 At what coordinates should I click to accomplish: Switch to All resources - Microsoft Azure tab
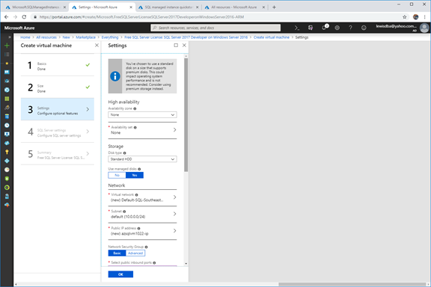[x=234, y=7]
